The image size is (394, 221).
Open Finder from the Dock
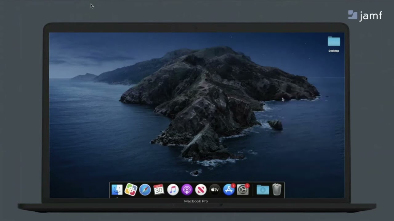click(117, 190)
